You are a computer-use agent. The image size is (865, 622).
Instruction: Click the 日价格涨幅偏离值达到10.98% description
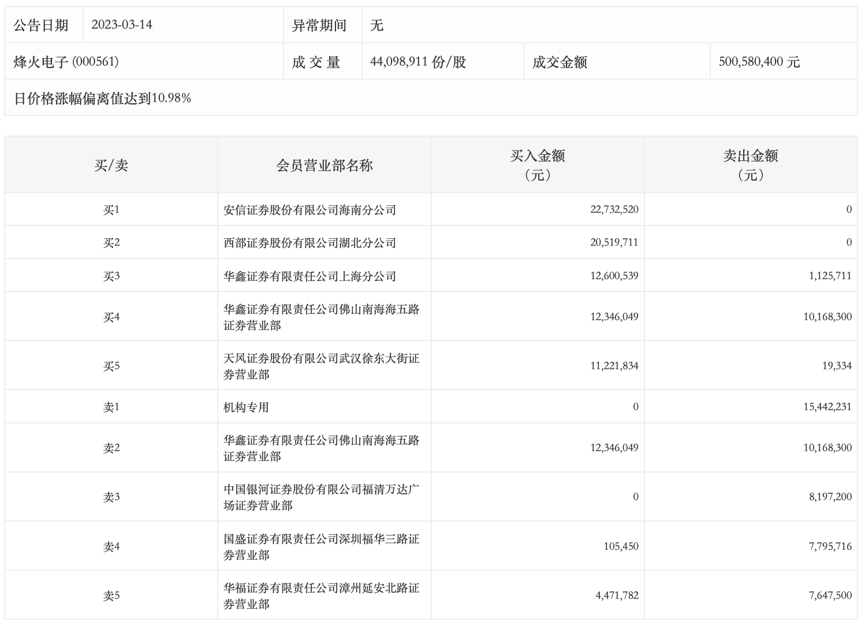[102, 99]
